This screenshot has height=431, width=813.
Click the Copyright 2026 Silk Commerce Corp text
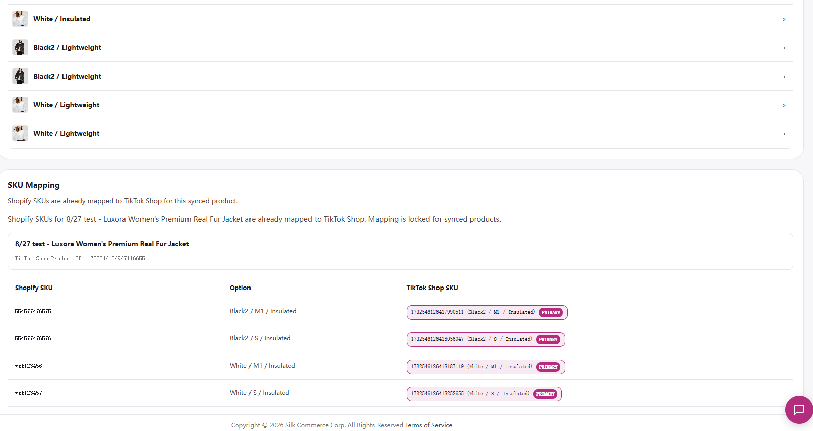317,425
